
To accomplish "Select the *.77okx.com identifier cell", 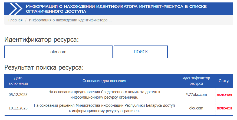I will 196,95.
